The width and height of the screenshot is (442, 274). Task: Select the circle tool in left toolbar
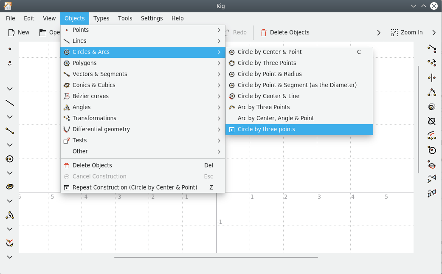pyautogui.click(x=10, y=159)
